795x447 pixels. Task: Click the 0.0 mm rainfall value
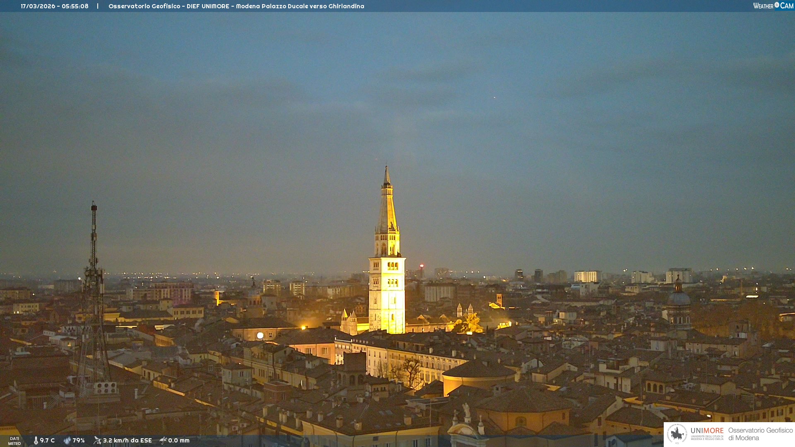click(178, 440)
